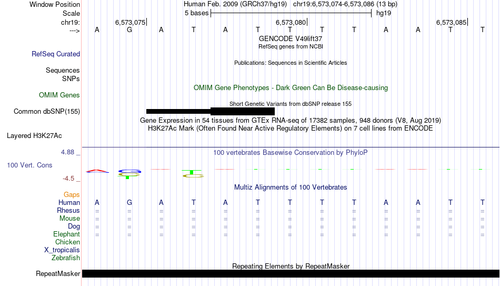This screenshot has width=500, height=286.
Task: Click the Zebrafish species label
Action: [x=66, y=258]
